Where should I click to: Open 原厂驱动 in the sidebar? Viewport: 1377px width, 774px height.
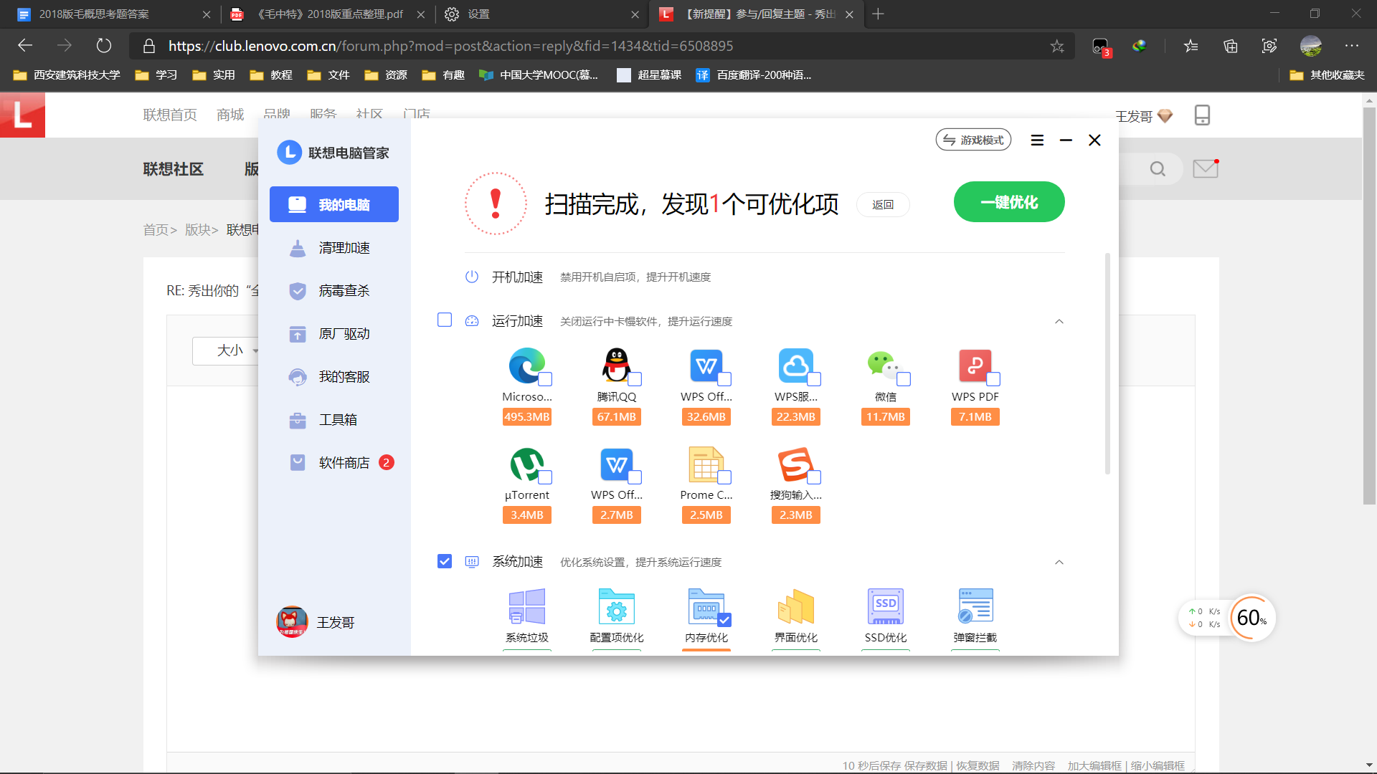334,333
